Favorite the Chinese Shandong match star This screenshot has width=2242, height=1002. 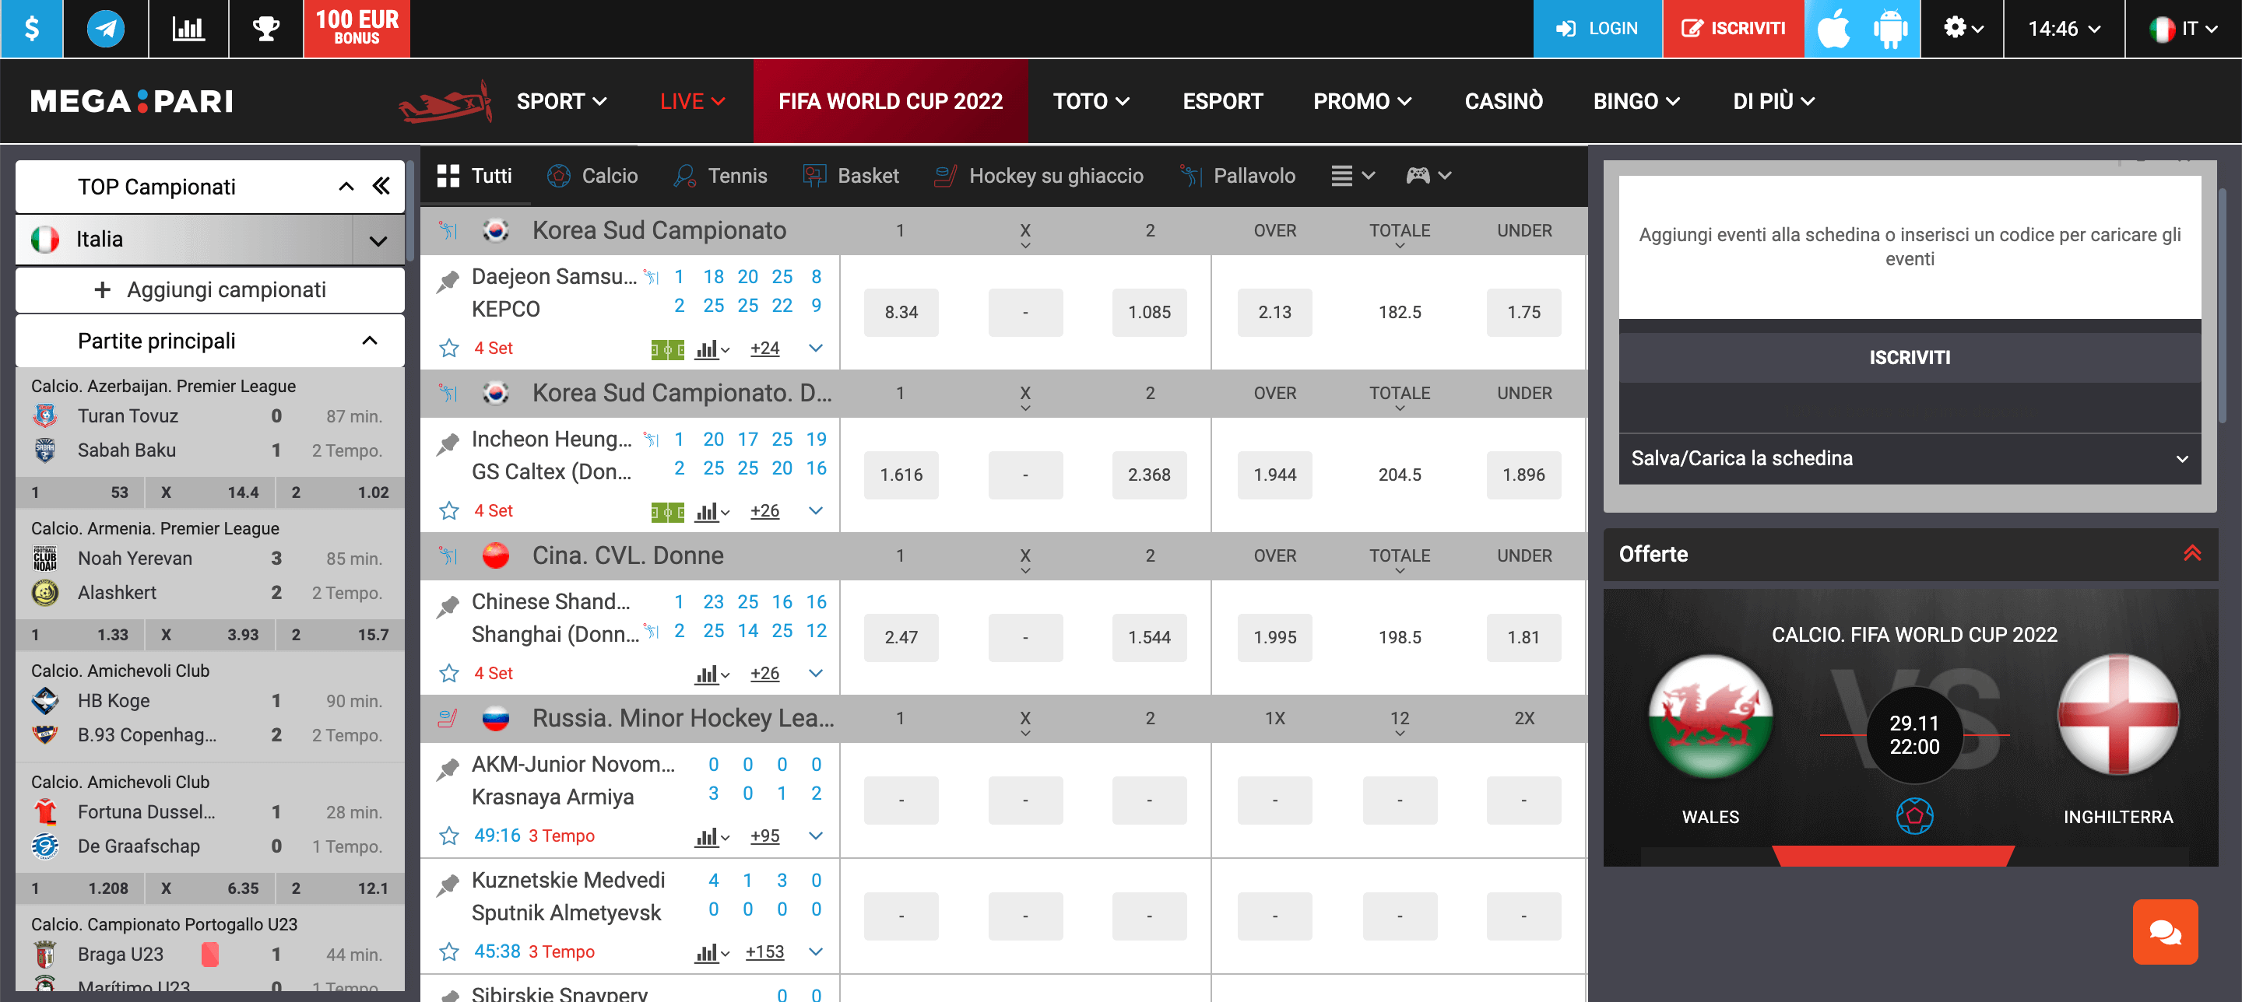pos(449,673)
